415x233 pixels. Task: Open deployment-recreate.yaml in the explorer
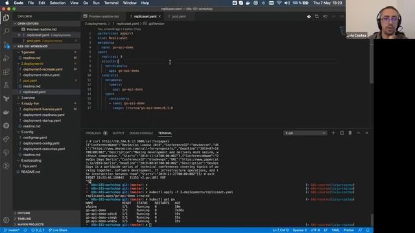point(43,69)
